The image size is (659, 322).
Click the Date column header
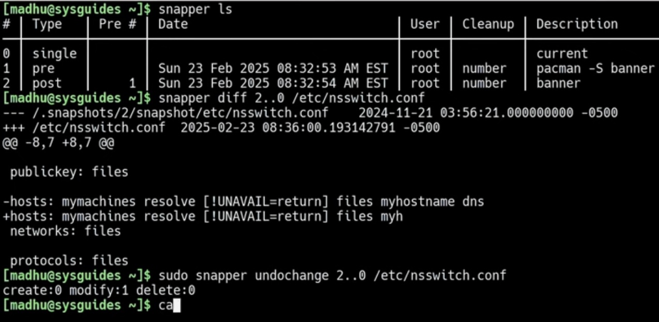coord(173,24)
